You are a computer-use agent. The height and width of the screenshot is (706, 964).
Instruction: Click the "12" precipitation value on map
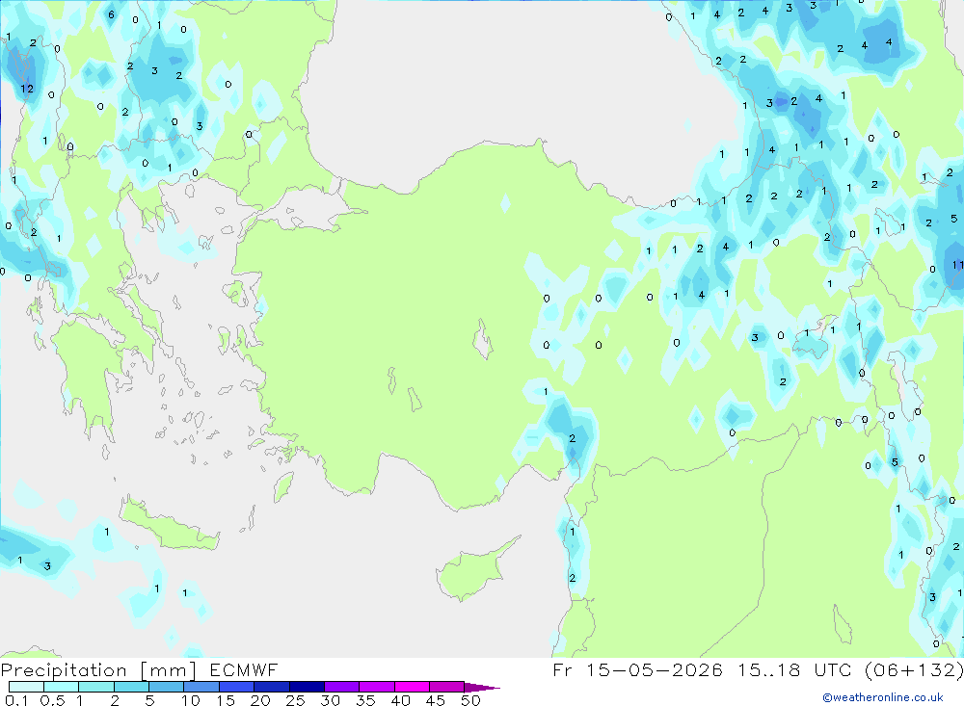pos(27,89)
